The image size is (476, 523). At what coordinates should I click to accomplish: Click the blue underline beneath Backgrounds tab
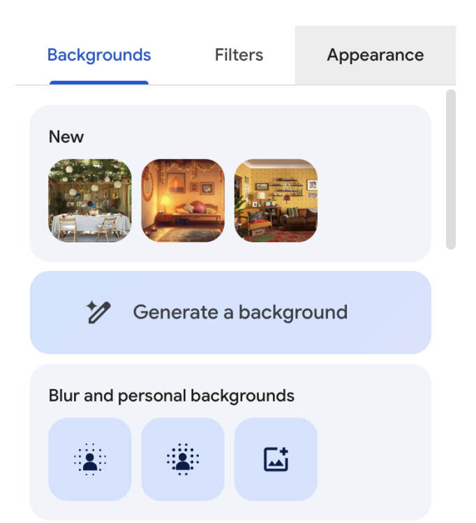point(99,82)
